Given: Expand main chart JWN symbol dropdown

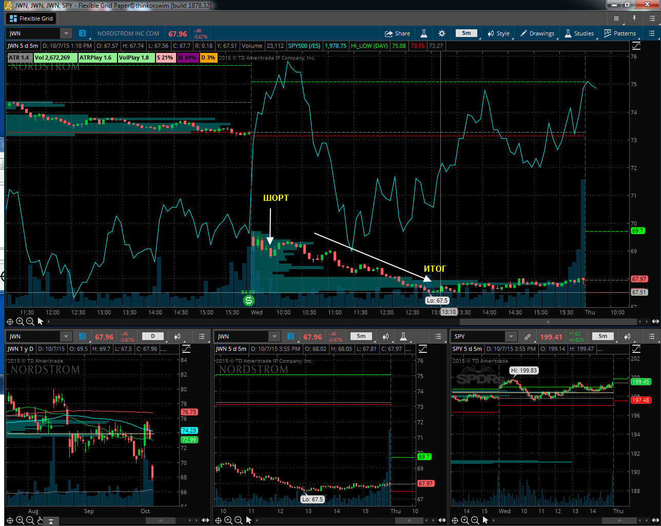Looking at the screenshot, I should pyautogui.click(x=66, y=33).
